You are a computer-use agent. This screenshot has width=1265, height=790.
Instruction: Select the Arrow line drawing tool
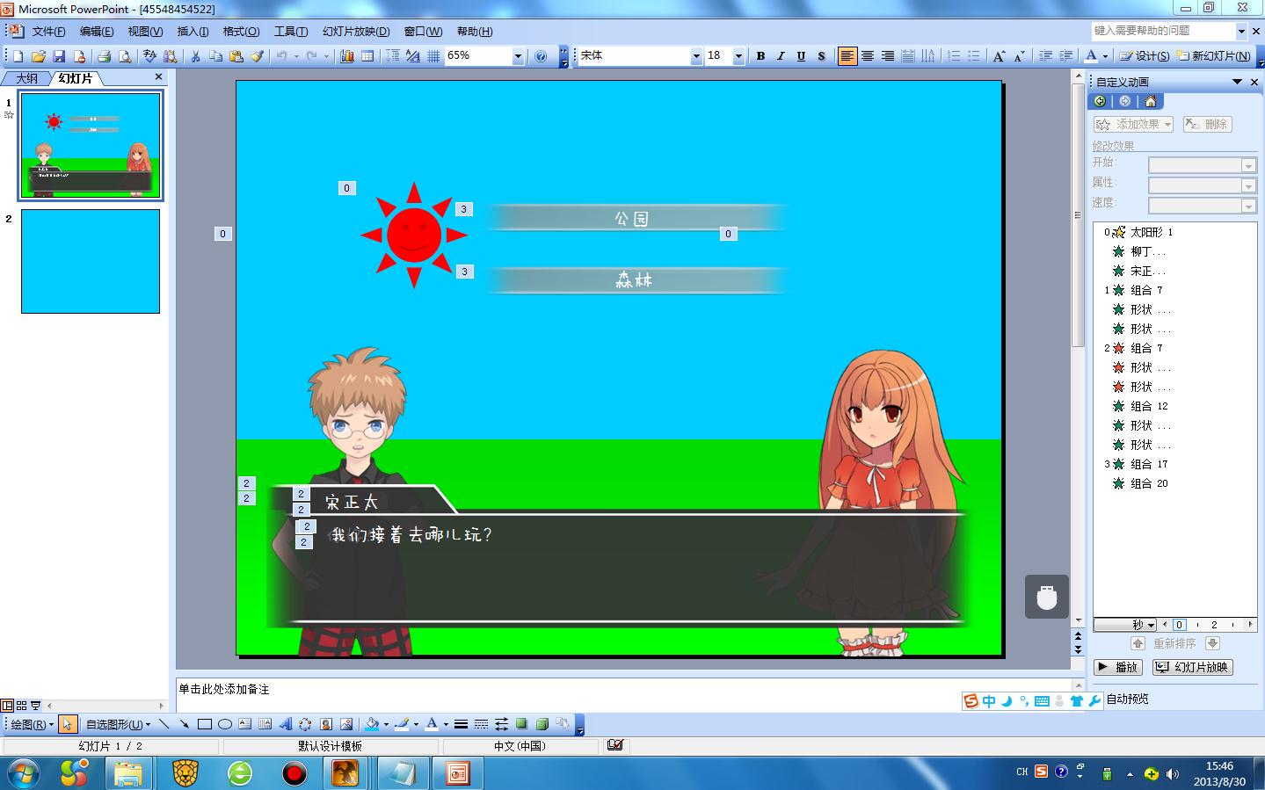tap(184, 725)
